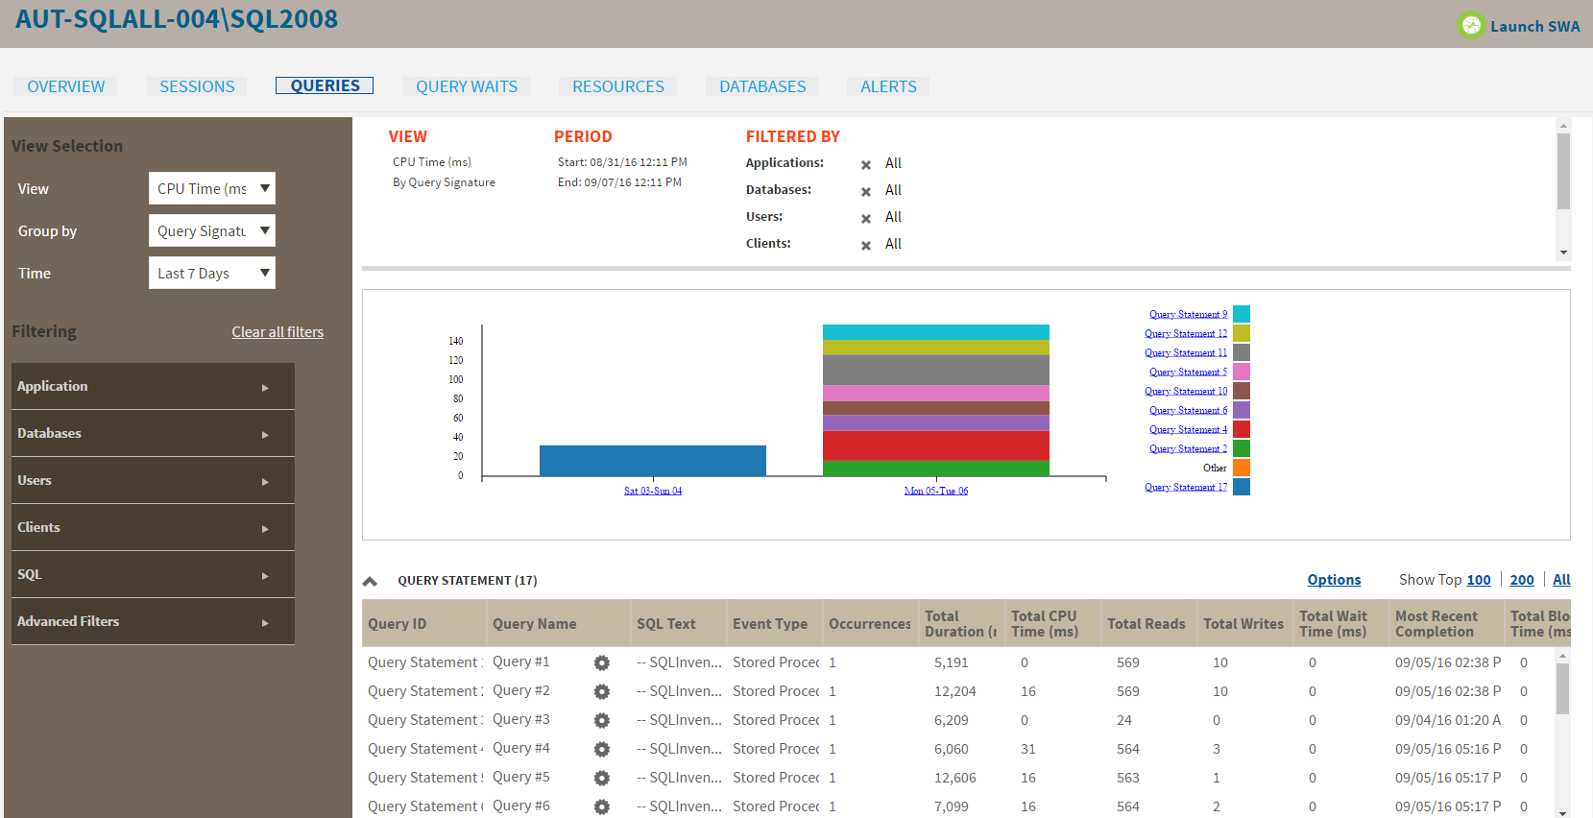Open the Options link above the table
Image resolution: width=1593 pixels, height=818 pixels.
click(x=1334, y=580)
